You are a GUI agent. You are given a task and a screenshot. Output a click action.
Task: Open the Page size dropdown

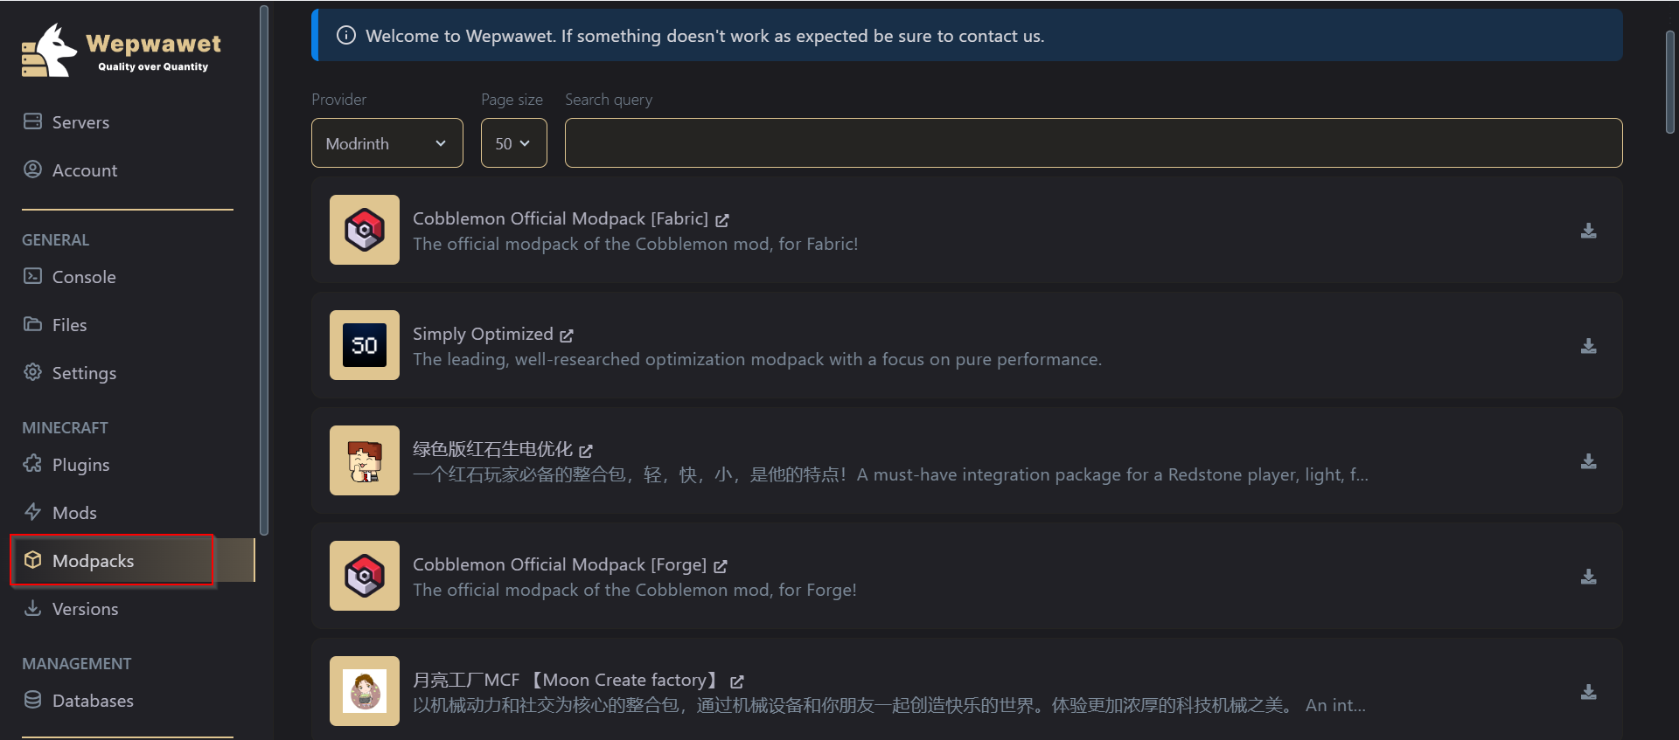(x=513, y=143)
